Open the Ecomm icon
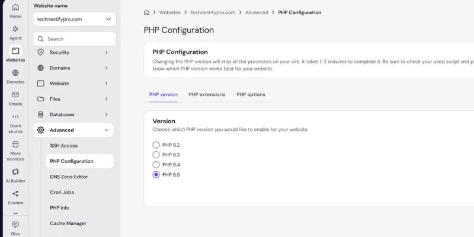 pos(15,194)
